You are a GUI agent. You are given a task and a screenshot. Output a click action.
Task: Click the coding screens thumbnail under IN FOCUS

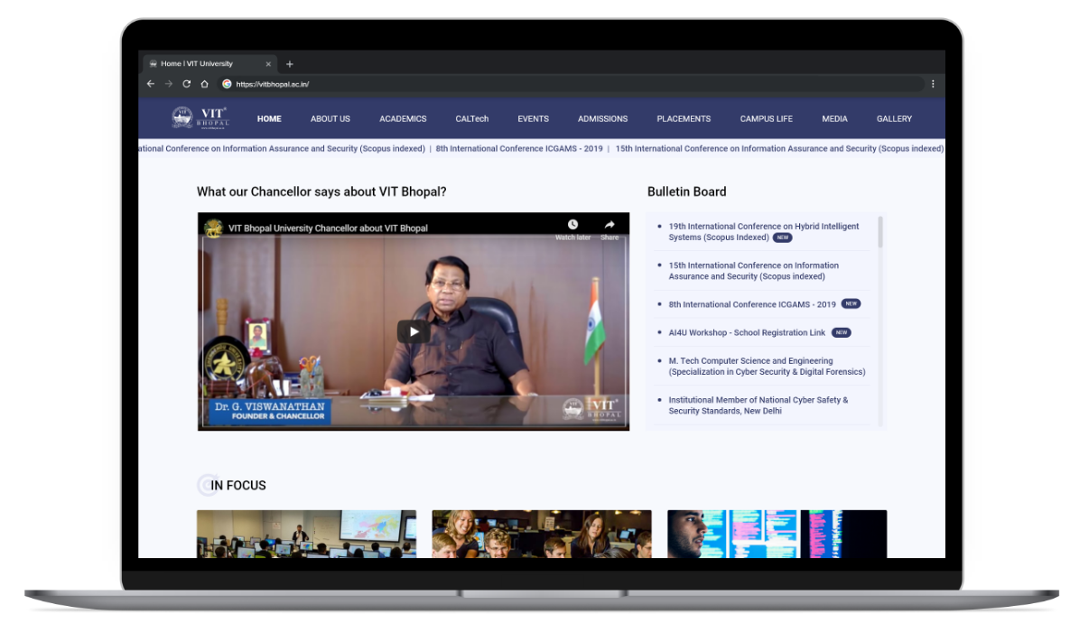[777, 534]
